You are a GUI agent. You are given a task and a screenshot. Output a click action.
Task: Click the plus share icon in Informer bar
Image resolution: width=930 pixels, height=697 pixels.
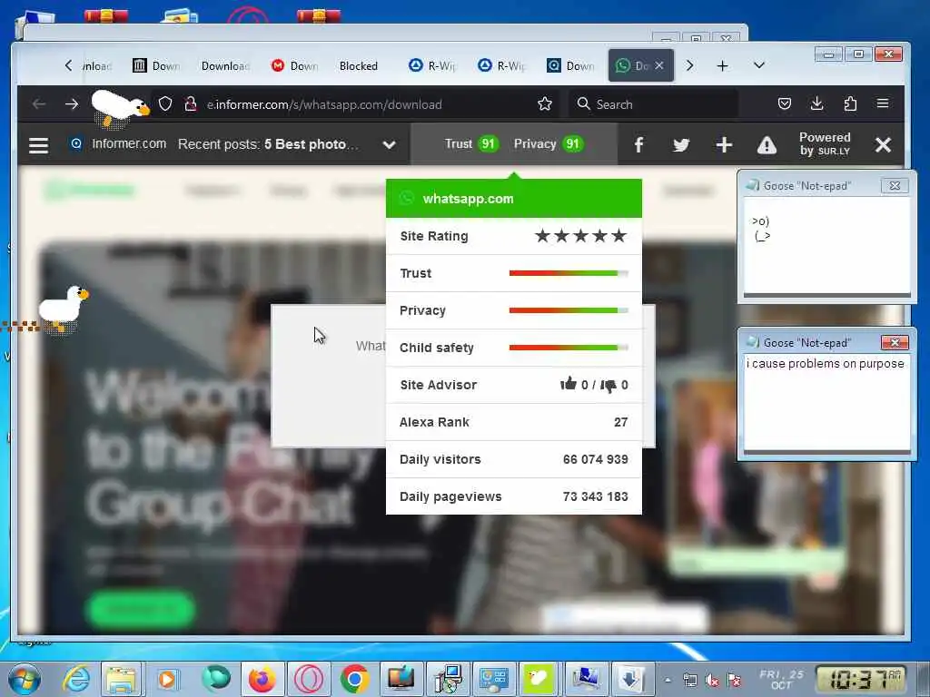[x=724, y=144]
